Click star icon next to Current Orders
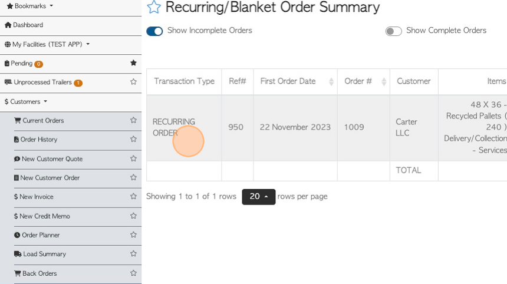The width and height of the screenshot is (507, 284). point(133,120)
